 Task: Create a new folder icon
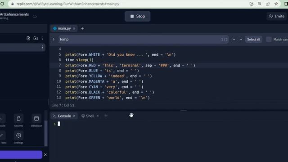point(36,38)
